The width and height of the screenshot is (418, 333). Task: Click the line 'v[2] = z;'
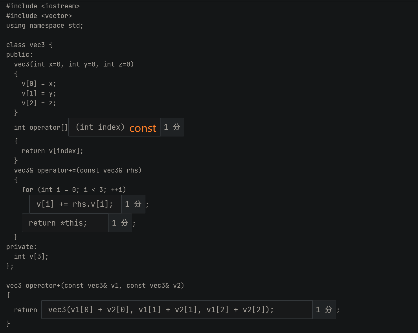click(x=39, y=103)
